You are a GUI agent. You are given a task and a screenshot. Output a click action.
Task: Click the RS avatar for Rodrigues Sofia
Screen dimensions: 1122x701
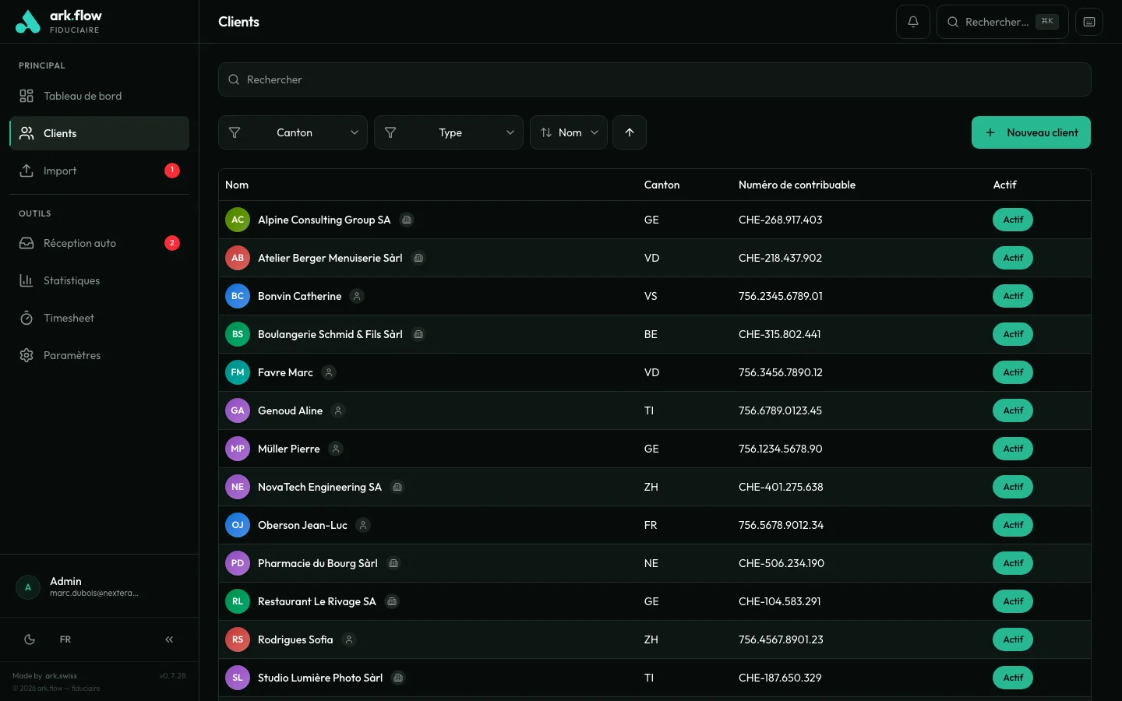point(238,639)
